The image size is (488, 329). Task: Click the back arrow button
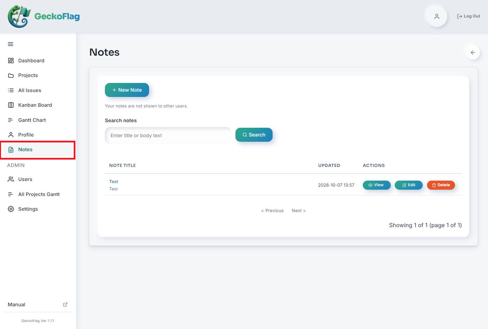pyautogui.click(x=473, y=52)
